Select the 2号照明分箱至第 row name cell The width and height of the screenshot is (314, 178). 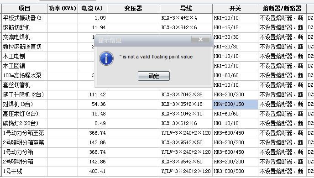coord(25,143)
